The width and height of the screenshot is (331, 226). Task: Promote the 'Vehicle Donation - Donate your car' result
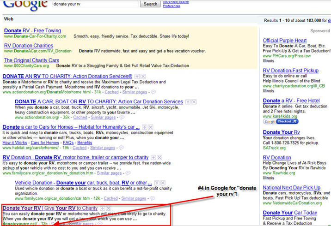click(157, 183)
